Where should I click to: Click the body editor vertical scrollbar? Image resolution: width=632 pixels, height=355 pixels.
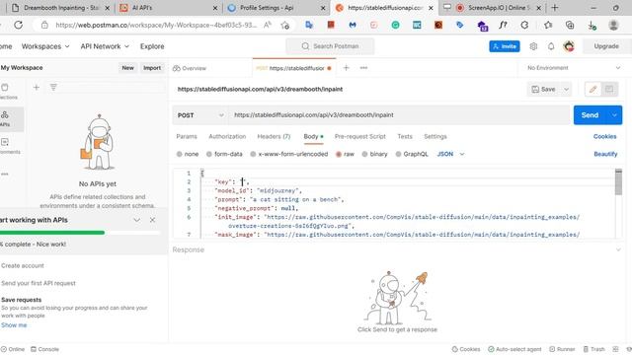[x=618, y=181]
